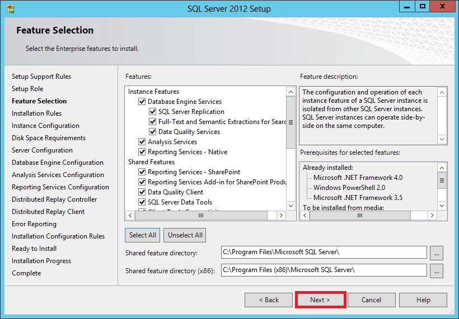
Task: Click the SQL Server Setup title bar icon
Action: tap(11, 8)
